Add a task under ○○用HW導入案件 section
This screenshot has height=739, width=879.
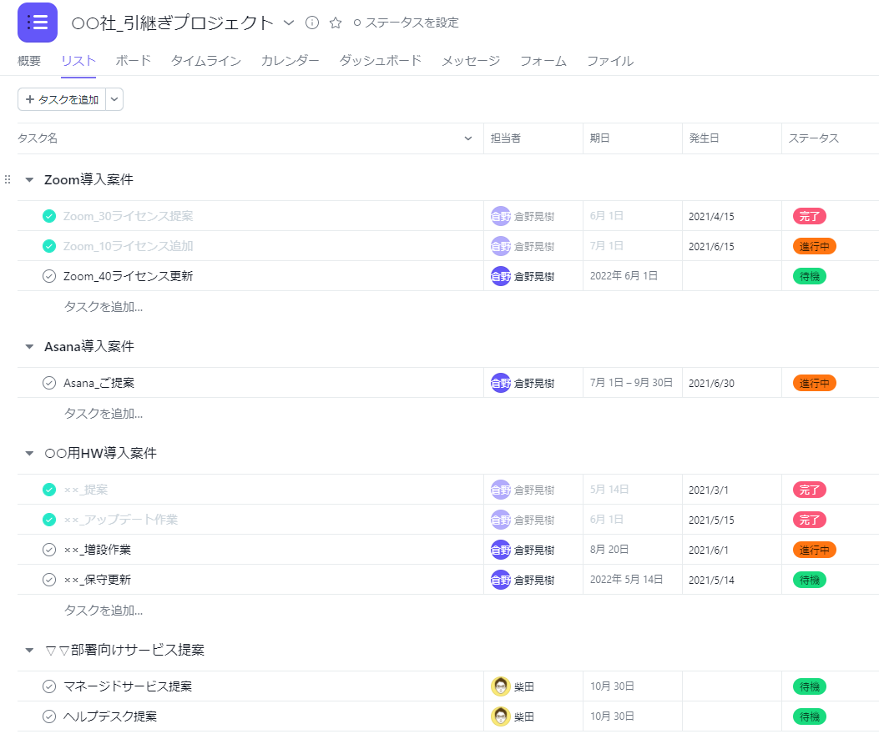click(104, 611)
